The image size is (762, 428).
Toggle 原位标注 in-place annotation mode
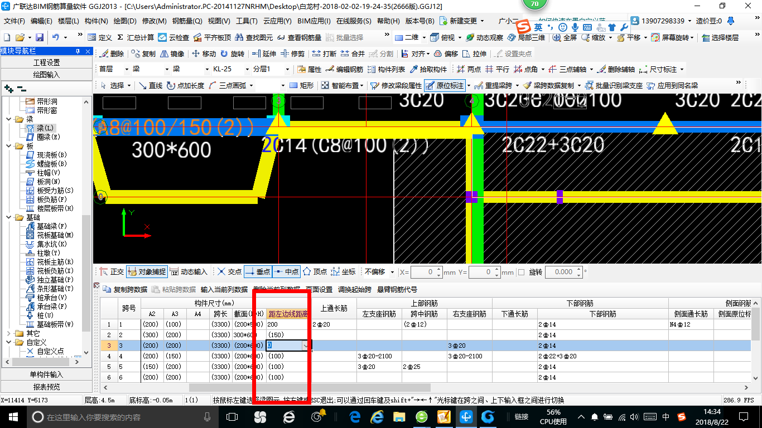pos(445,85)
